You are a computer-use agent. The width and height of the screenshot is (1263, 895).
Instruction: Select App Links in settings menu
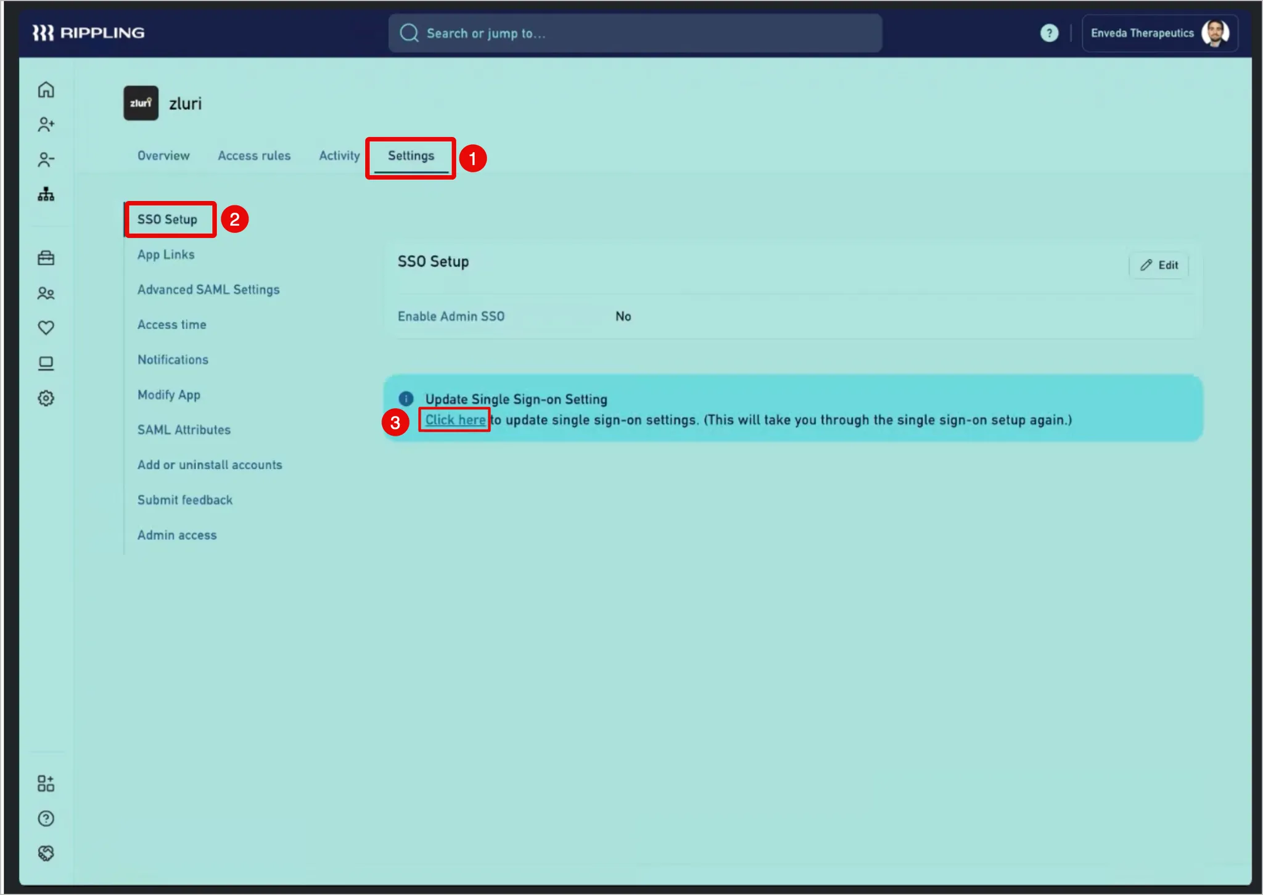click(x=166, y=255)
